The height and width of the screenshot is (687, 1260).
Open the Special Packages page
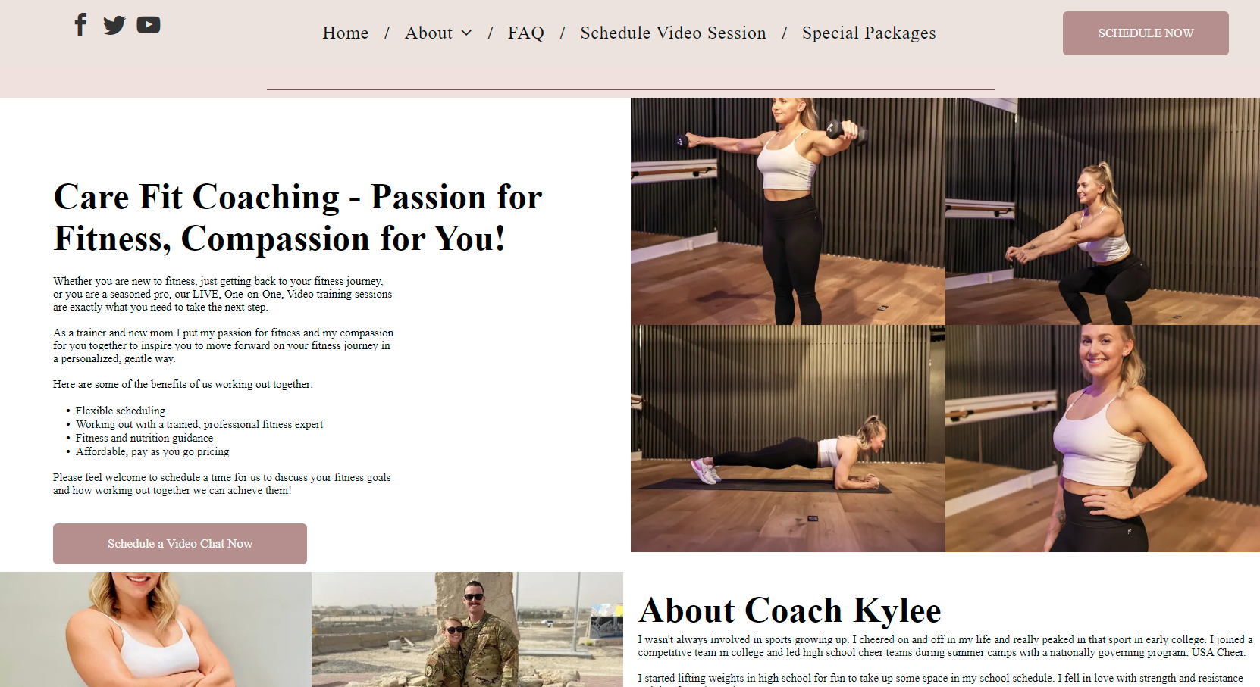point(869,33)
